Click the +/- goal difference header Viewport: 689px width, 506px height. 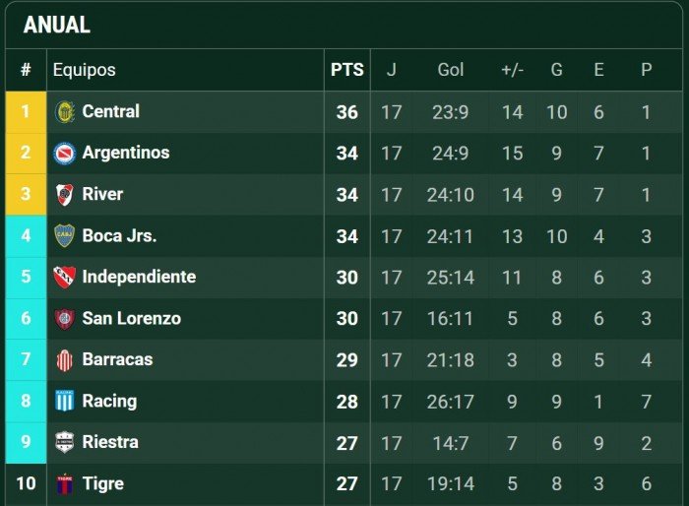click(512, 70)
